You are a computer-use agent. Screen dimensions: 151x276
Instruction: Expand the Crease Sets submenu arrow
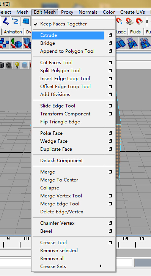coord(101,266)
